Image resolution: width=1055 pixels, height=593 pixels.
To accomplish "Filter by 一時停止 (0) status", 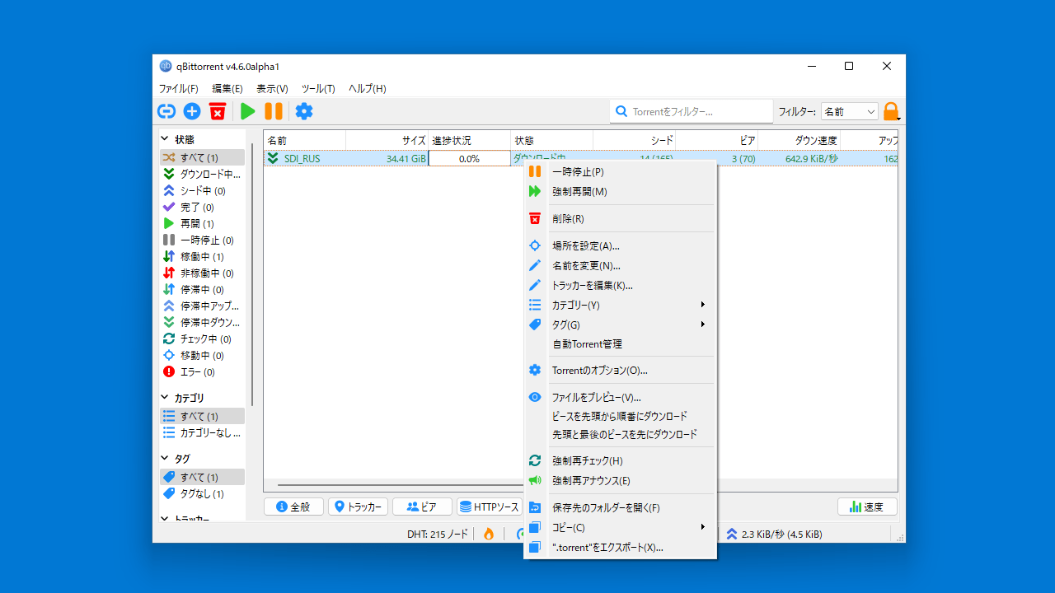I will coord(202,240).
